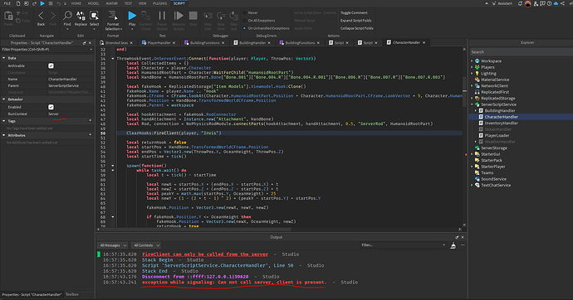The height and width of the screenshot is (300, 573).
Task: Open the Find tool in Edit group
Action: (x=67, y=16)
